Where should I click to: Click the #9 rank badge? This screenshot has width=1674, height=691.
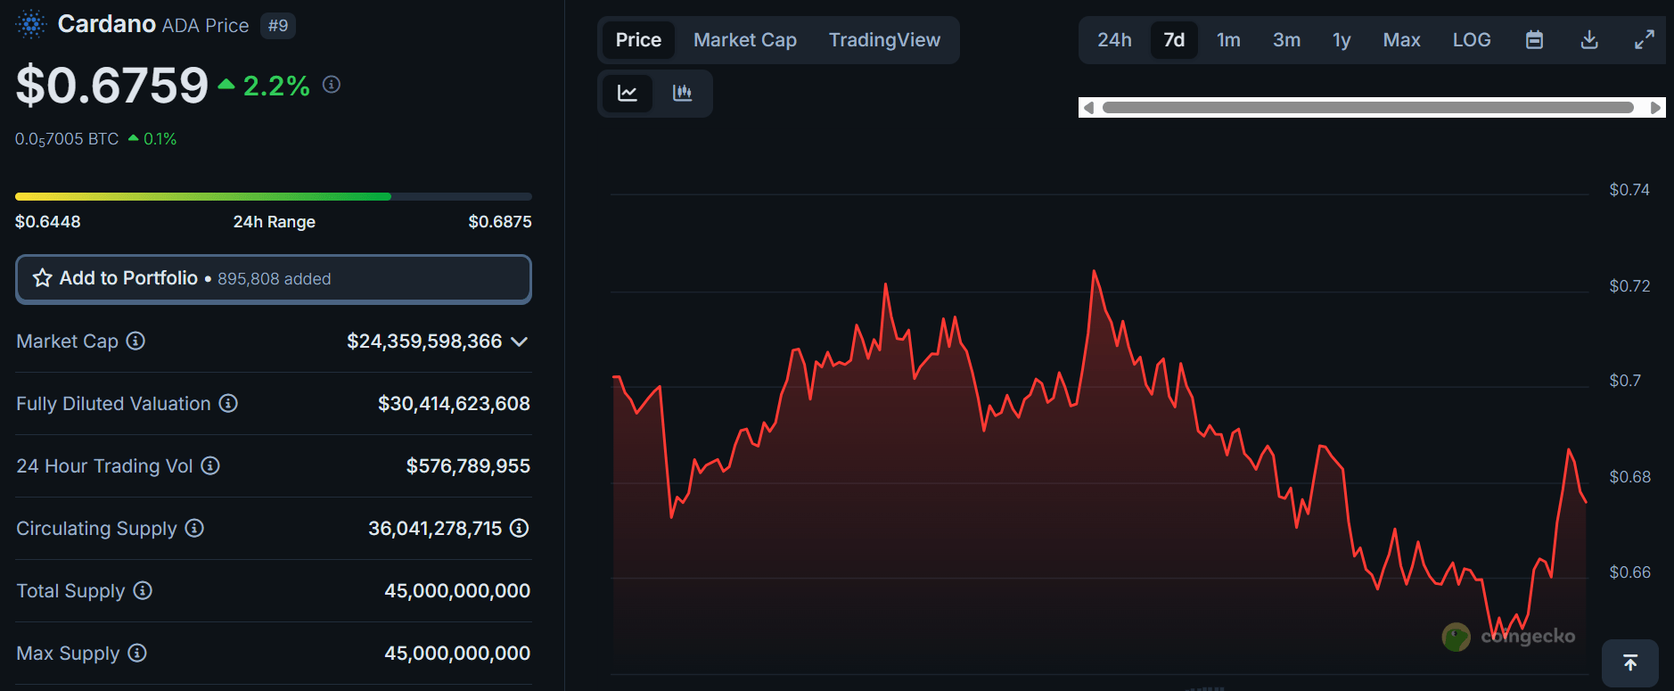pos(278,26)
